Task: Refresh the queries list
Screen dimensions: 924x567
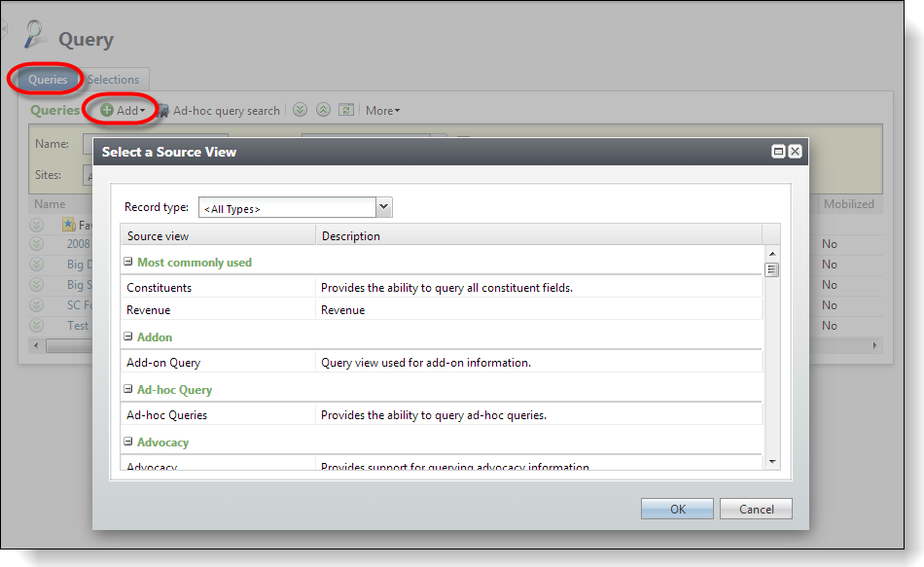Action: (345, 111)
